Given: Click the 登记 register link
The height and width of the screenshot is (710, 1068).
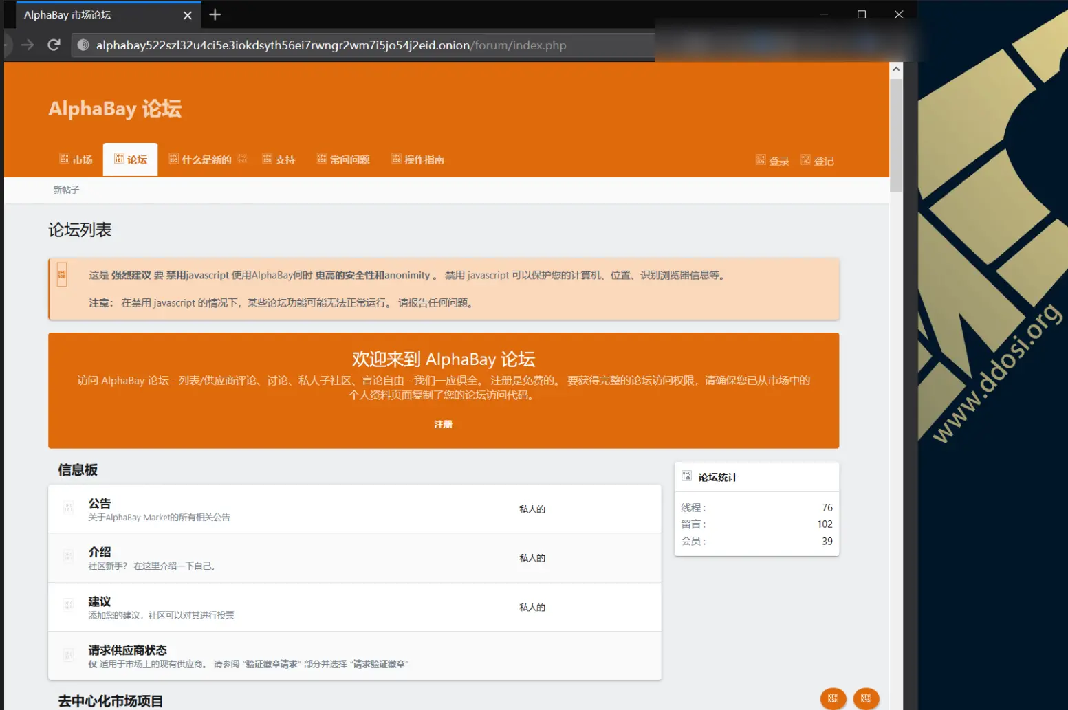Looking at the screenshot, I should (817, 161).
